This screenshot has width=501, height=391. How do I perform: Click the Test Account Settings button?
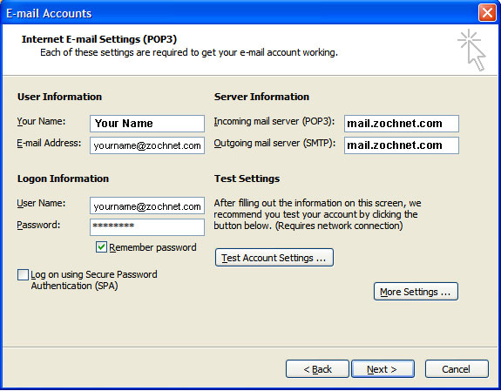pyautogui.click(x=274, y=258)
